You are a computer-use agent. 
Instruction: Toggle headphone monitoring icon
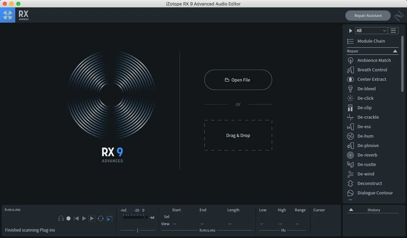[61, 219]
